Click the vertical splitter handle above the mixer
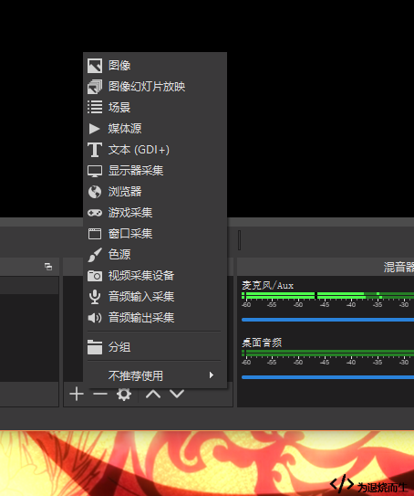The height and width of the screenshot is (496, 414). tap(239, 240)
